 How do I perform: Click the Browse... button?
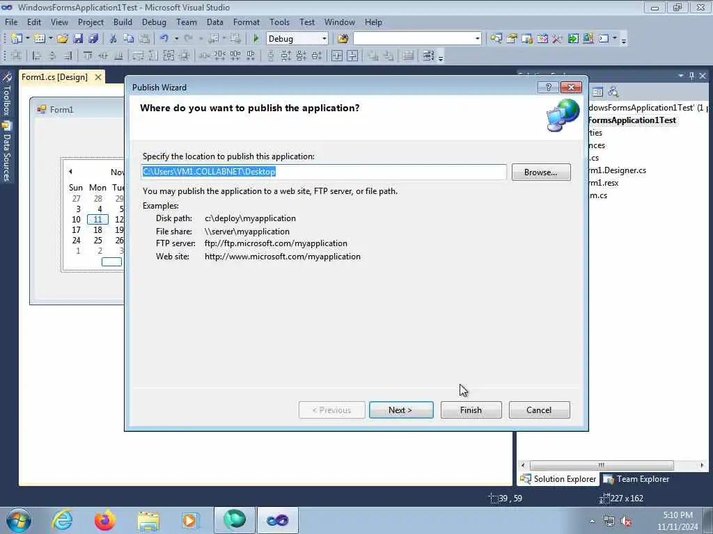[x=540, y=172]
